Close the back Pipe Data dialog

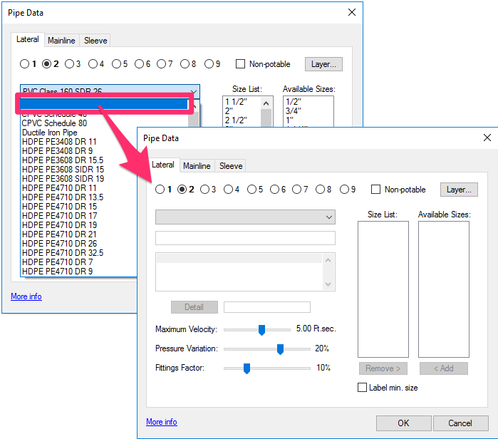(352, 12)
